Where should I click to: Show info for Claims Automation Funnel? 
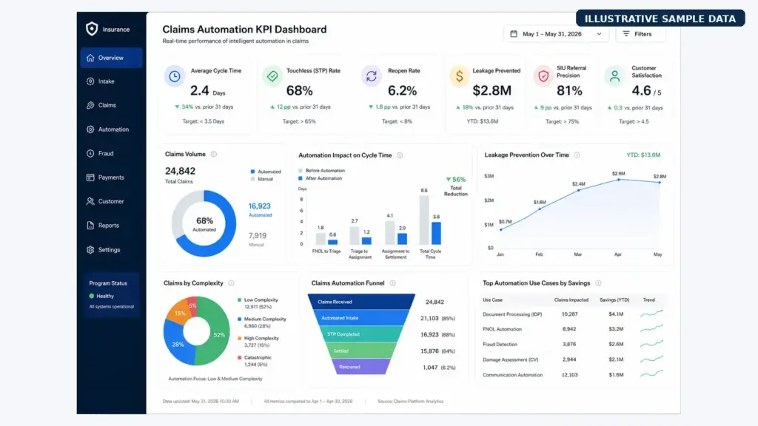point(392,283)
